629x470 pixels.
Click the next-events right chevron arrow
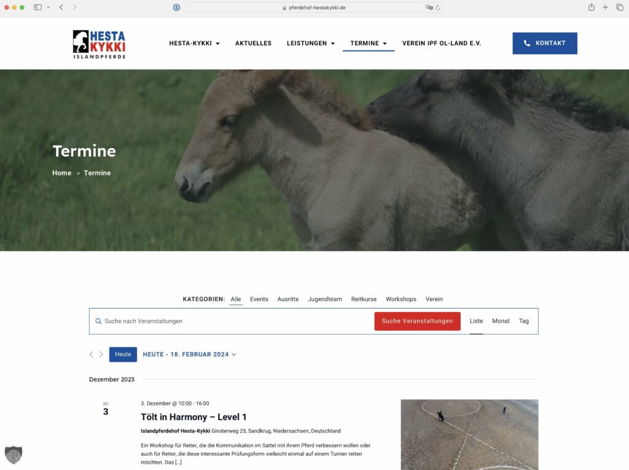(101, 354)
